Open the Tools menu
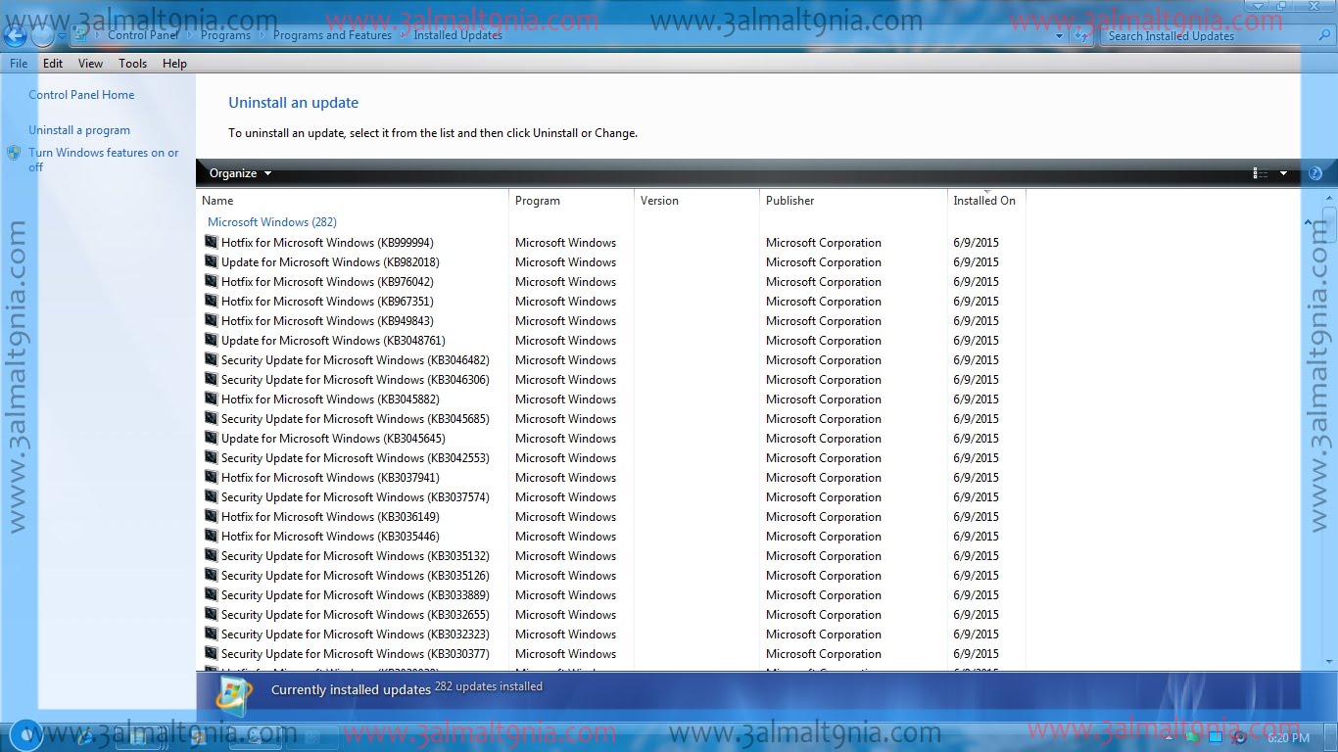1338x752 pixels. [x=132, y=64]
